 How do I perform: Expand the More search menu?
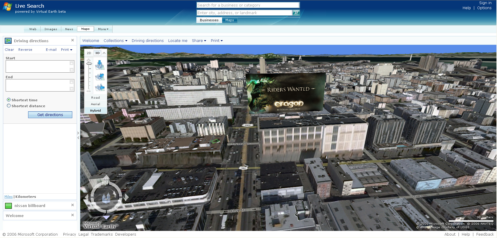(x=103, y=29)
